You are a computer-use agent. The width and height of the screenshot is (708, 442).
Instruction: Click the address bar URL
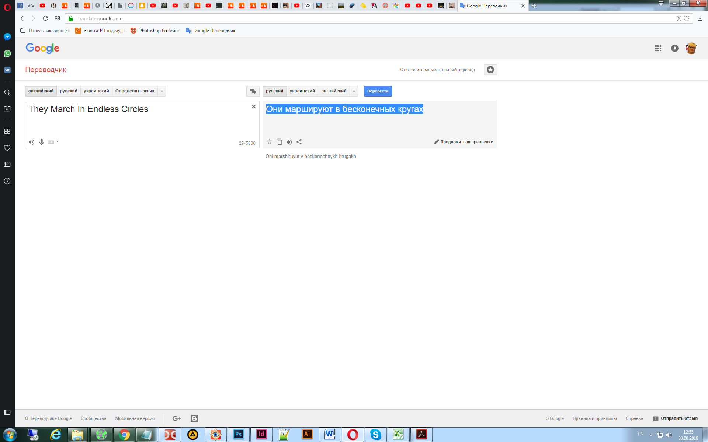[100, 18]
